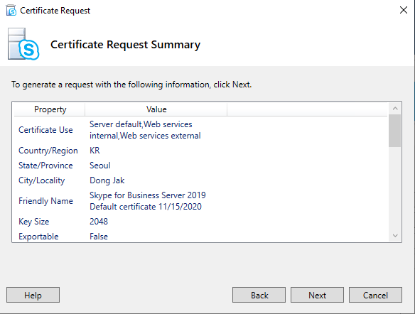Viewport: 415px width, 314px height.
Task: Go Back to the previous step
Action: pos(259,295)
